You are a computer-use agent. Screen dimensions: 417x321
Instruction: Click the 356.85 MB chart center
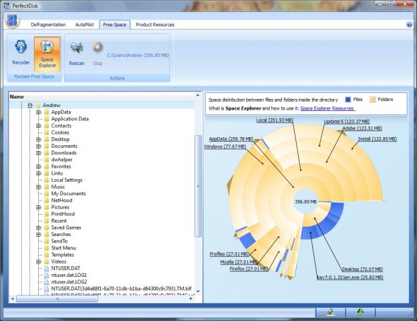pyautogui.click(x=305, y=202)
